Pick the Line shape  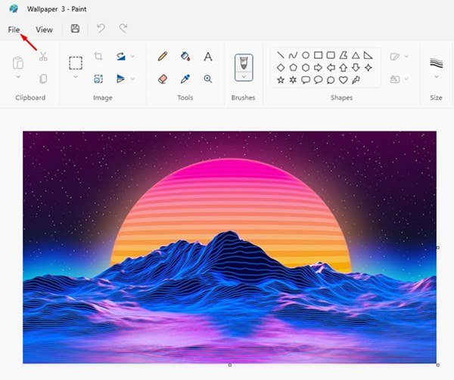click(280, 55)
